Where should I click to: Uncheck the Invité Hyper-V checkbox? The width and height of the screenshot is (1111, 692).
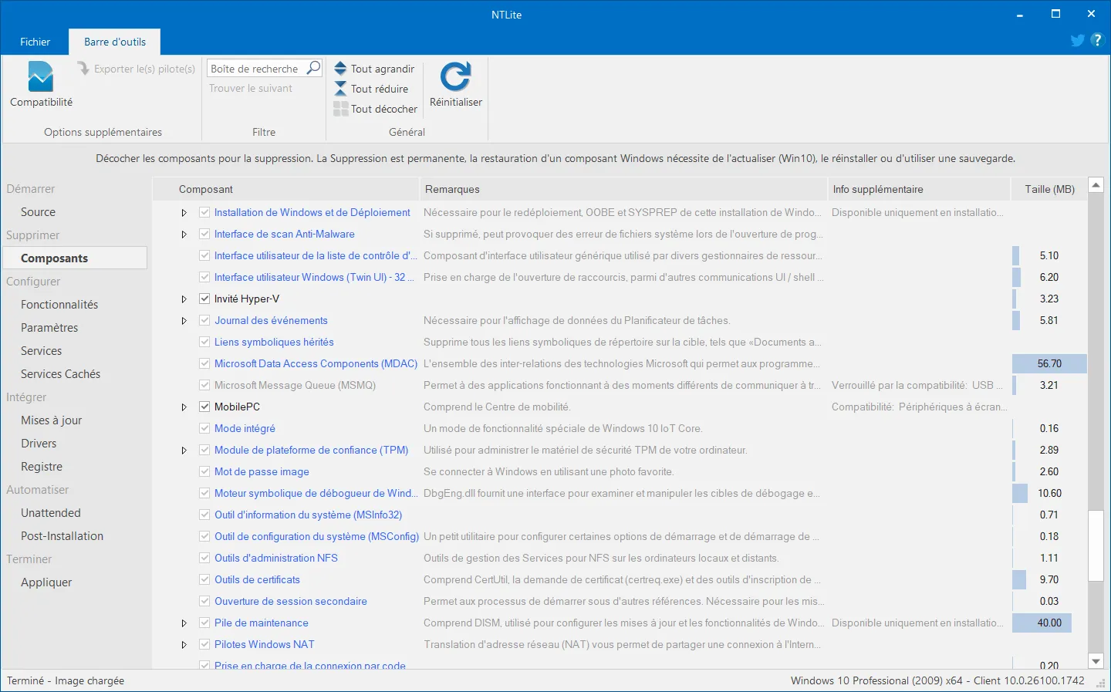(x=204, y=299)
